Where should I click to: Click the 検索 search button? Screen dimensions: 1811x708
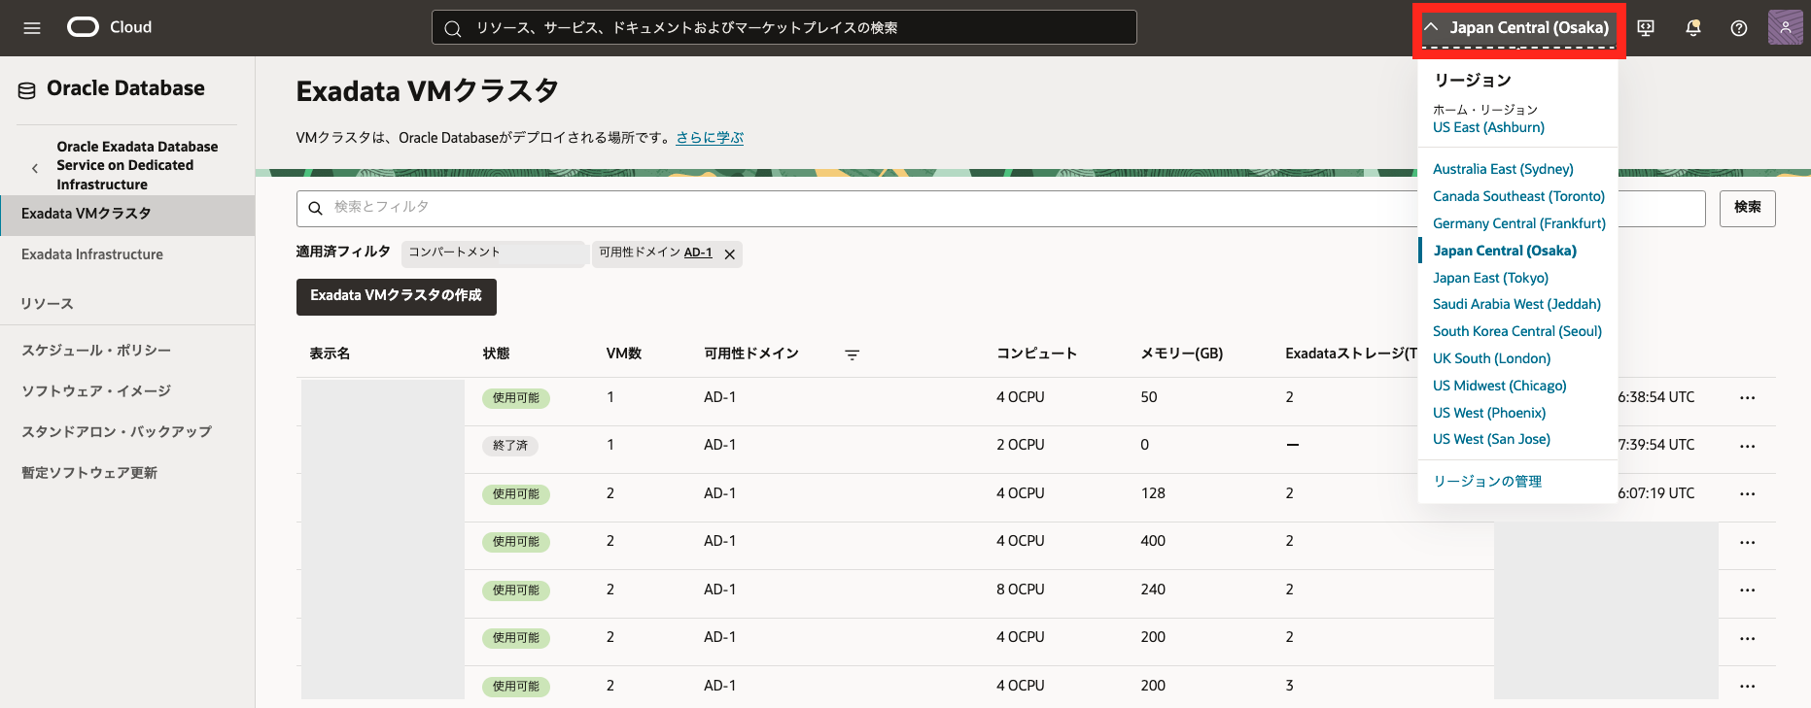[1747, 208]
